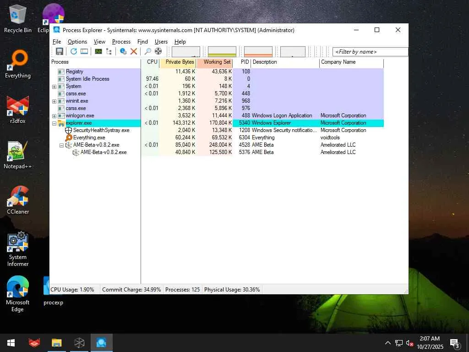469x352 pixels.
Task: Select the Registry process row
Action: (217, 71)
